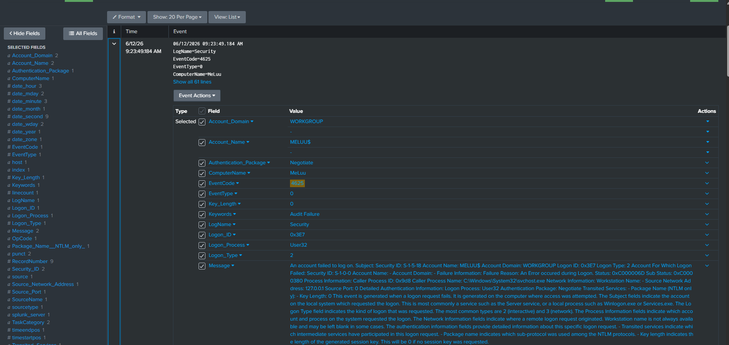This screenshot has height=345, width=729.
Task: Open actions arrow for MELUU$ row
Action: pyautogui.click(x=708, y=142)
